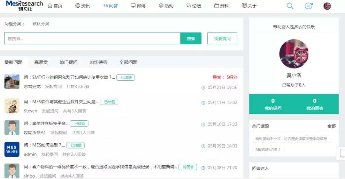This screenshot has width=345, height=179.
Task: Open question 摩尔共享标签平台
Action: (46, 123)
